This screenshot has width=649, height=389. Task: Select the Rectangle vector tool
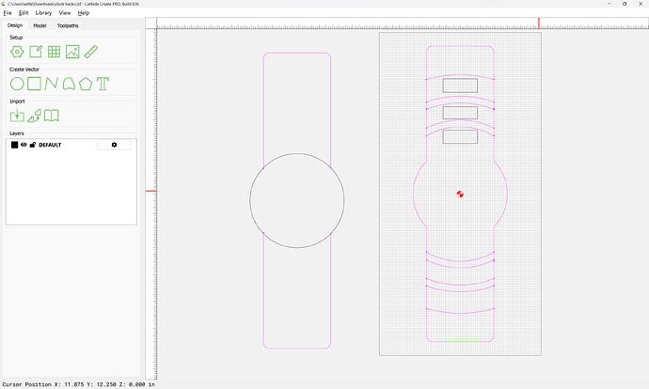[34, 84]
